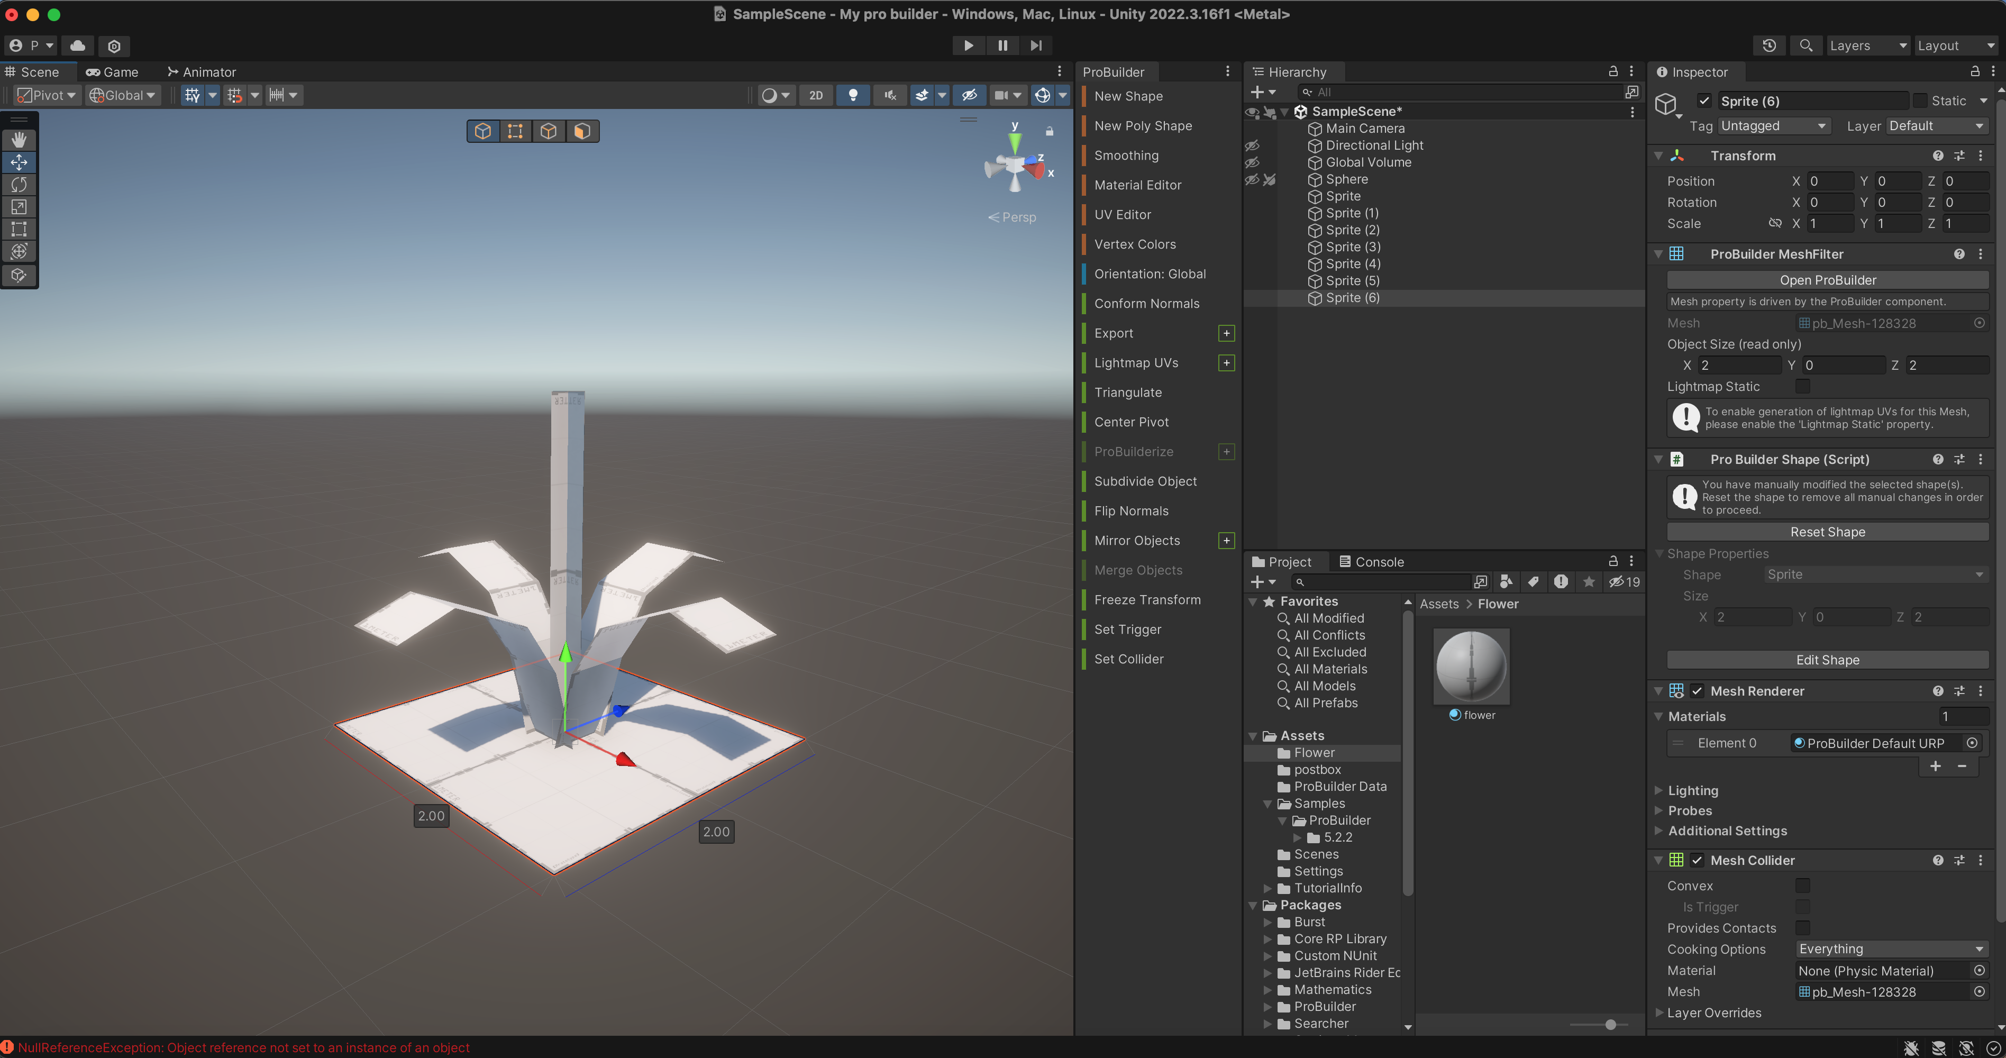Select the Rotate tool
Screen dimensions: 2006x1058
[20, 185]
